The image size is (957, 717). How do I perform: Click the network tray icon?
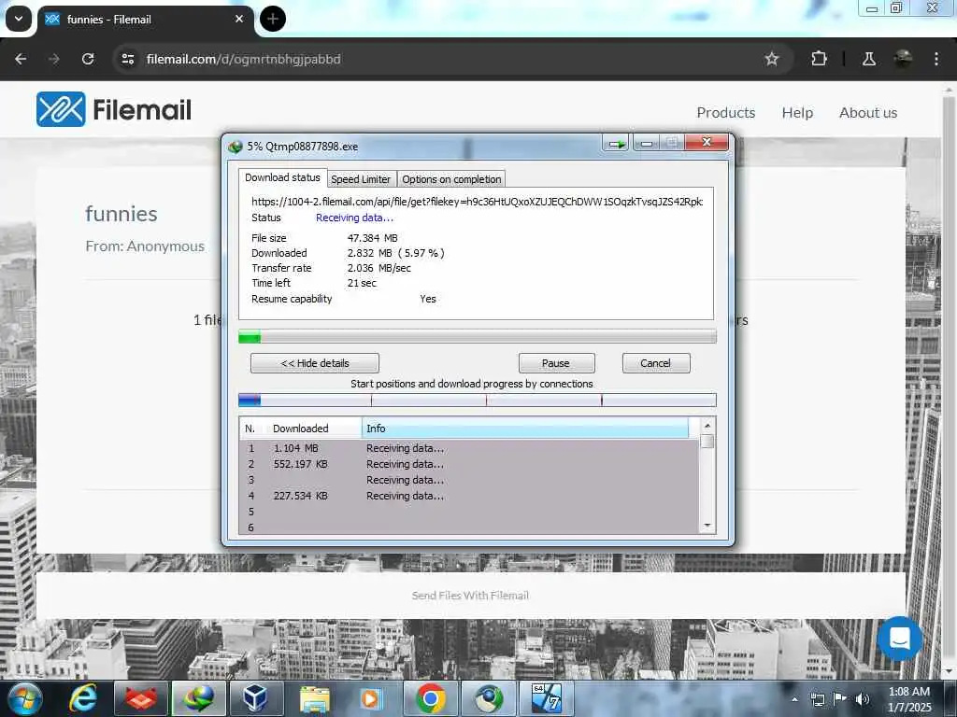click(x=817, y=699)
